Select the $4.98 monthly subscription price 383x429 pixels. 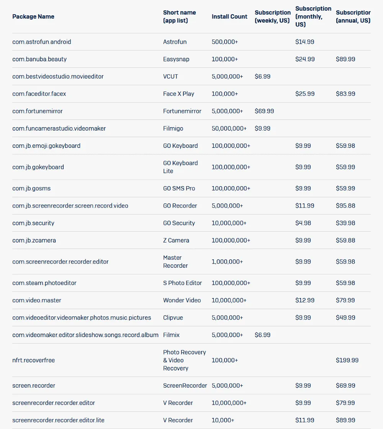click(x=303, y=223)
